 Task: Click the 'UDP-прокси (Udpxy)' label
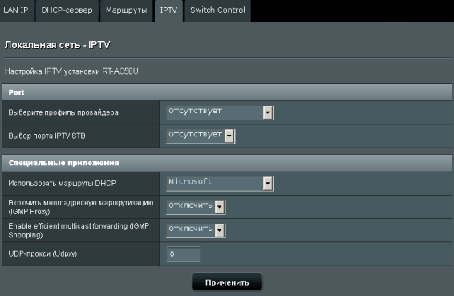(x=43, y=253)
